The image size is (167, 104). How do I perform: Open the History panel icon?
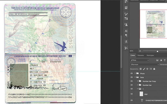pos(126,2)
